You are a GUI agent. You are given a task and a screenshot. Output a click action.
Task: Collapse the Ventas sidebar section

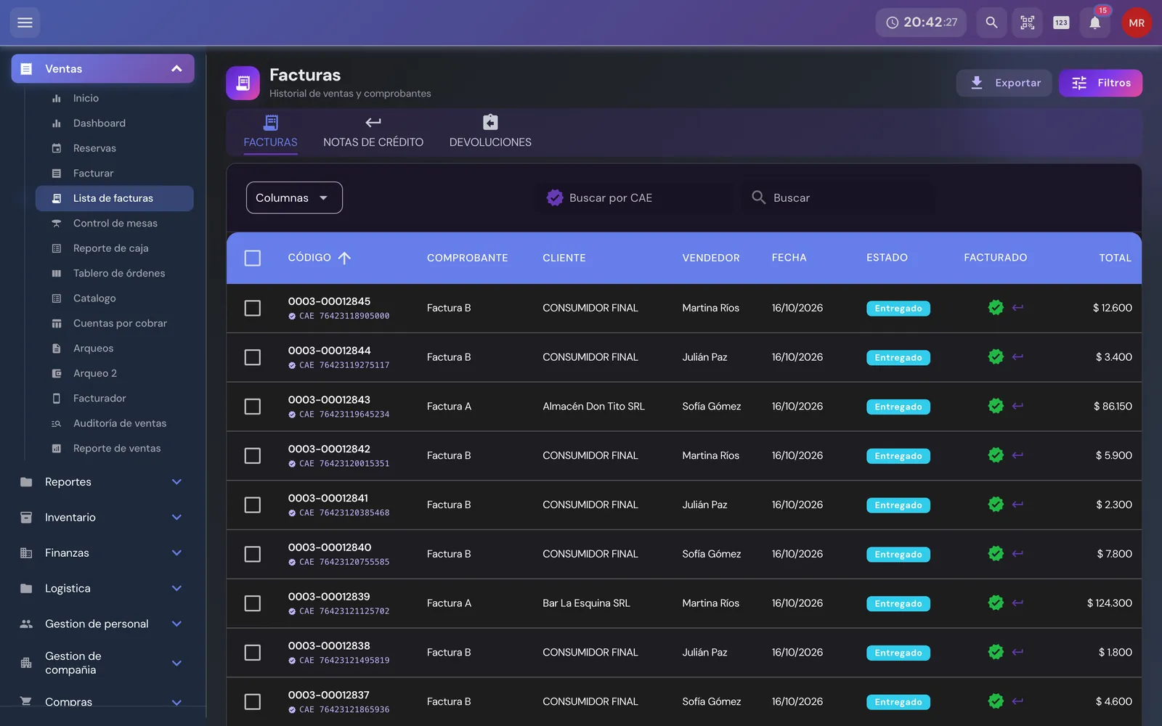click(x=102, y=68)
